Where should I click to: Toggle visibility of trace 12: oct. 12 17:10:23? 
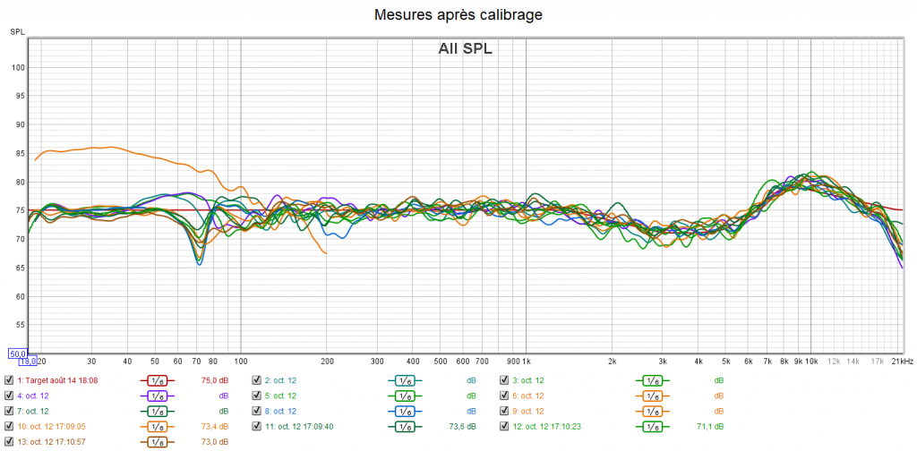(505, 427)
